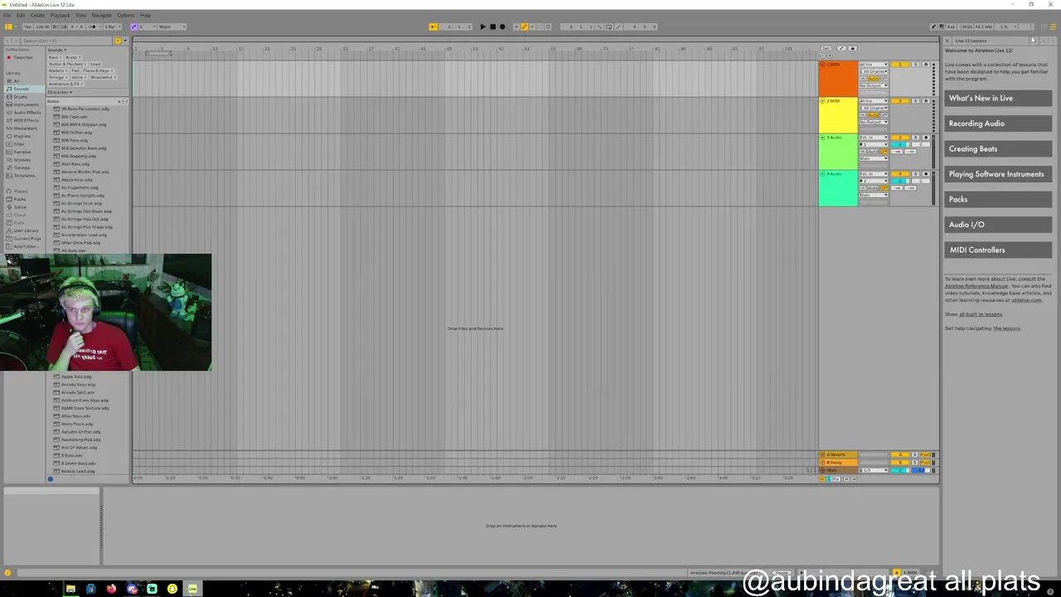Toggle Follow playback yellow arrow button

(x=433, y=27)
